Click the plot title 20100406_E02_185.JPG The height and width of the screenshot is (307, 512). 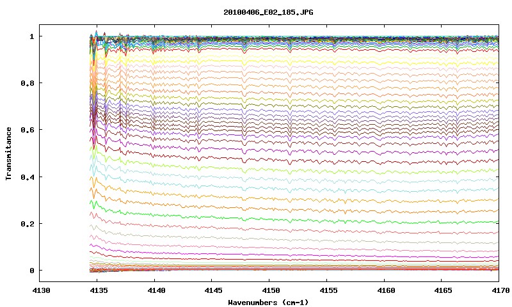[268, 12]
